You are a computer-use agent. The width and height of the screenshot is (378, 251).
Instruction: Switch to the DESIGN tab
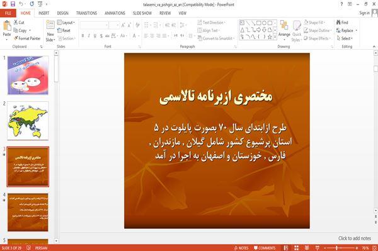pos(62,13)
